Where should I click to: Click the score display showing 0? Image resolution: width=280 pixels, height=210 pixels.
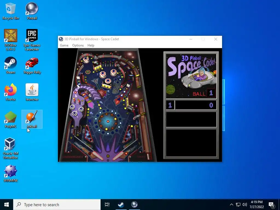pyautogui.click(x=196, y=105)
